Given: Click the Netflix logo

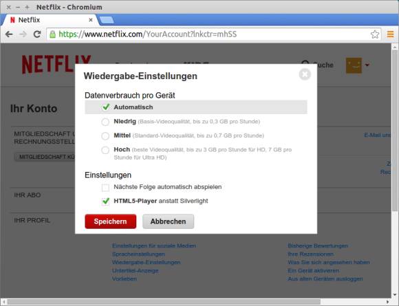Looking at the screenshot, I should (56, 64).
